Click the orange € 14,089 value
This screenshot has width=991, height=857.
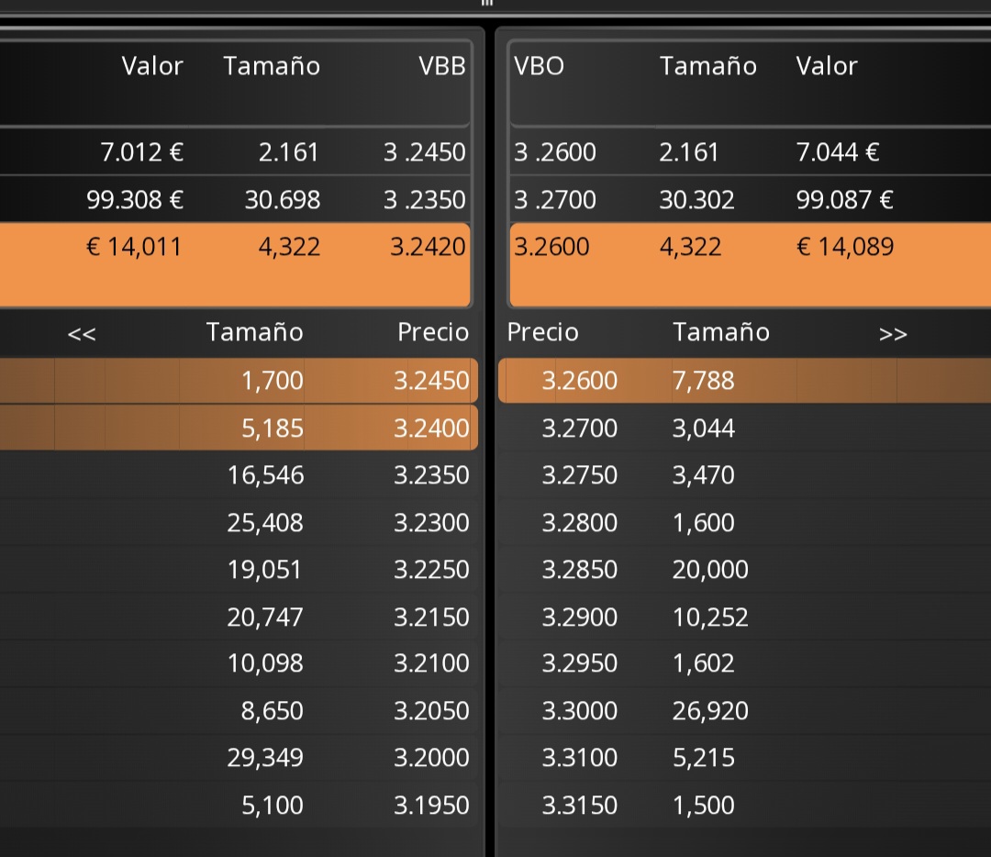pyautogui.click(x=844, y=247)
